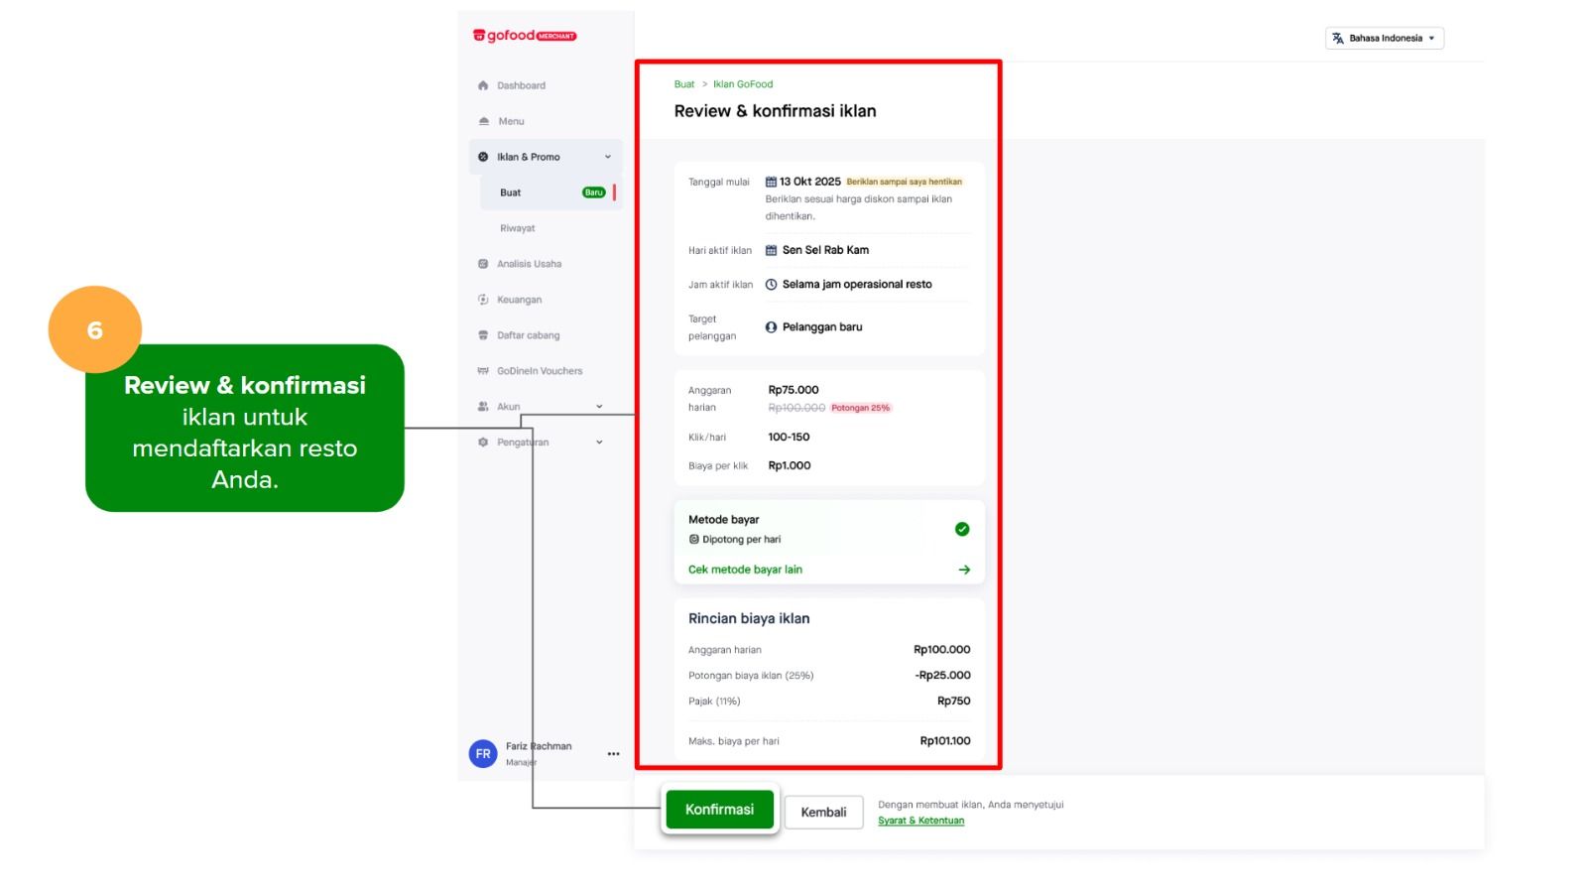Click the Buat breadcrumb link
This screenshot has width=1587, height=893.
(x=684, y=84)
